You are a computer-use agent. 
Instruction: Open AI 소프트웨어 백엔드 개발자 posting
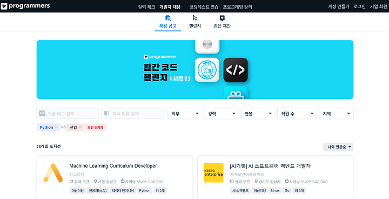271,166
